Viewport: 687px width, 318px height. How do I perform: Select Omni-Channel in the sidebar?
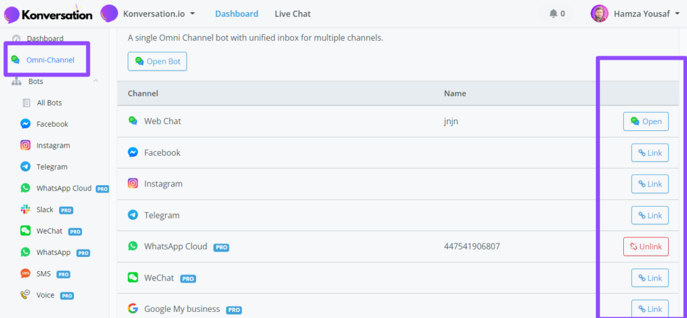click(50, 60)
